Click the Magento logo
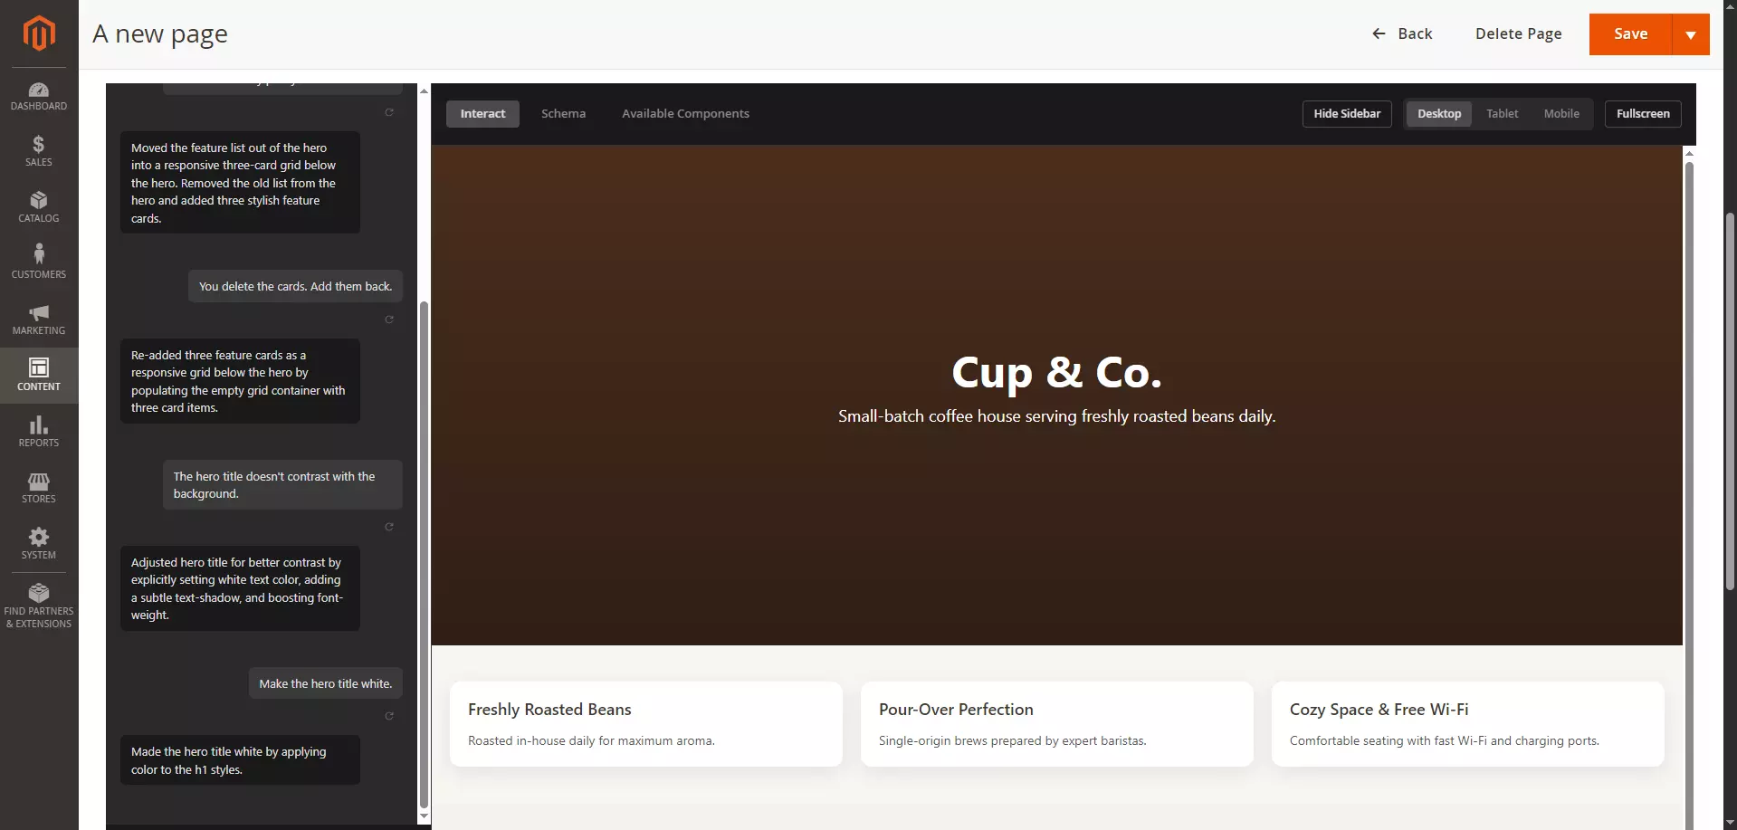This screenshot has height=830, width=1737. pos(39,33)
